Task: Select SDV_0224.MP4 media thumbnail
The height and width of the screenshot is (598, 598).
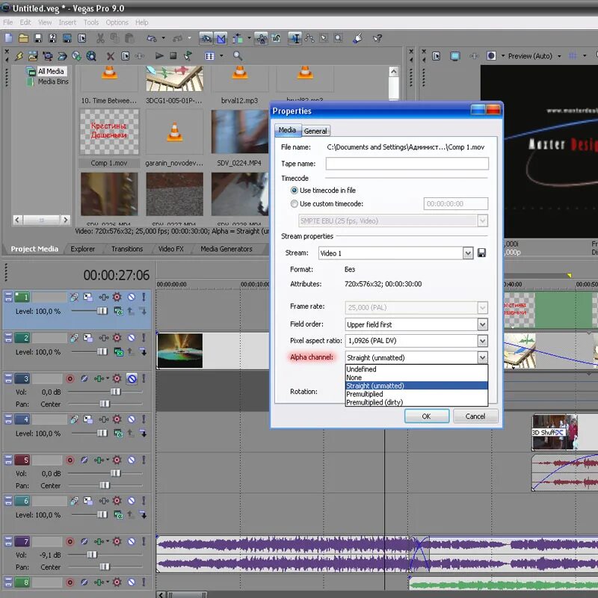Action: (x=239, y=132)
